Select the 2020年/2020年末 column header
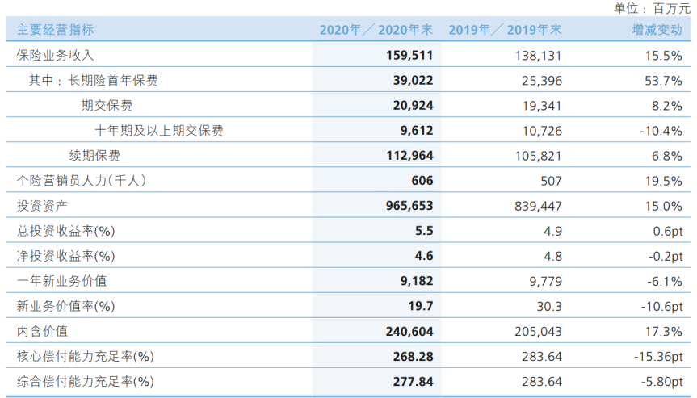Viewport: 697px width, 398px height. (376, 30)
